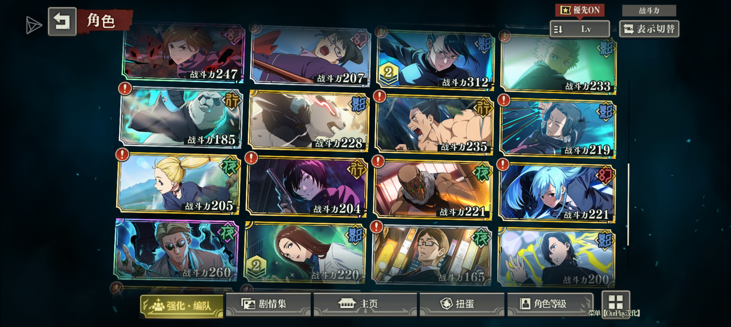Image resolution: width=731 pixels, height=327 pixels.
Task: Select the 战斗力 display label
Action: pos(649,11)
